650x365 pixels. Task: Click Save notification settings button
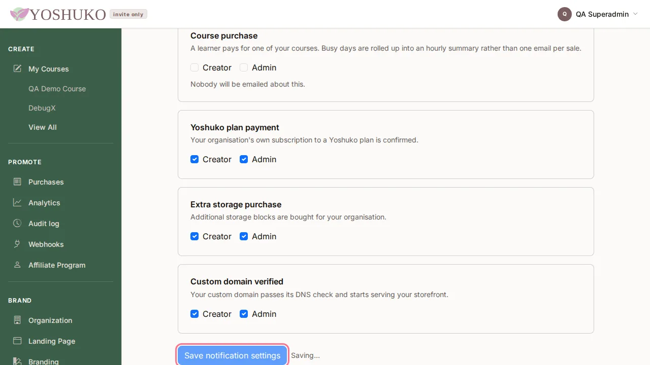[x=233, y=355]
